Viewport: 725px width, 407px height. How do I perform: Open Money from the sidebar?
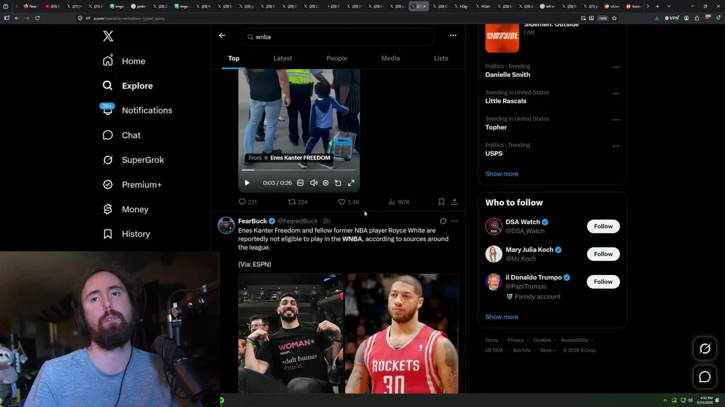(125, 209)
